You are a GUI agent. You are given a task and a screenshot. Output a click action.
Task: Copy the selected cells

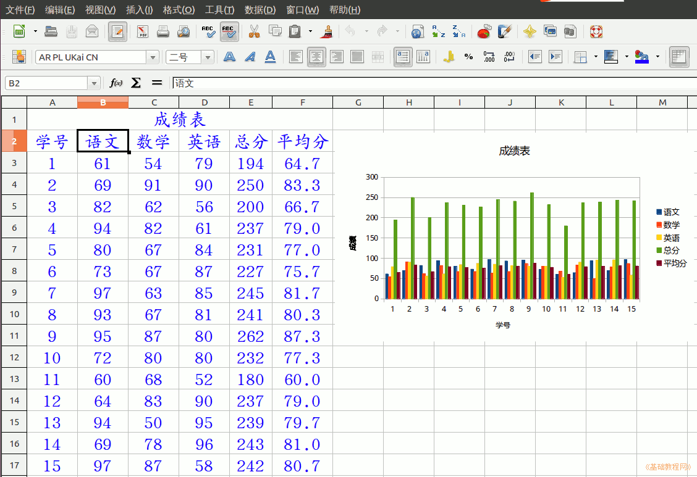coord(275,31)
